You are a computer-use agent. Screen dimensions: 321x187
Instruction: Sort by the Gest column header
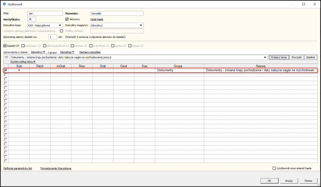(x=124, y=66)
